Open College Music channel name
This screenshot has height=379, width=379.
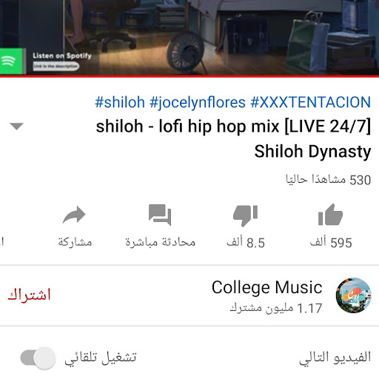(x=267, y=287)
